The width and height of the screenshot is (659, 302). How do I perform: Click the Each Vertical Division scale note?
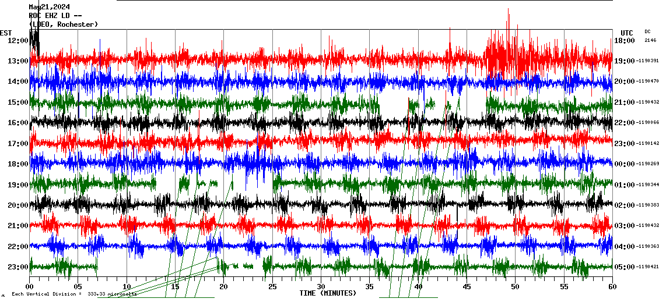tap(73, 294)
